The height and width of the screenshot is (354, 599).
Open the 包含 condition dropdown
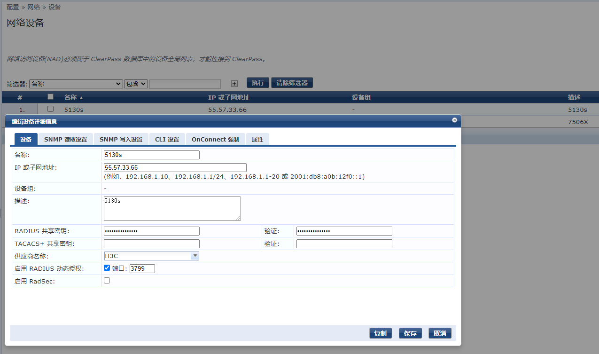tap(136, 84)
